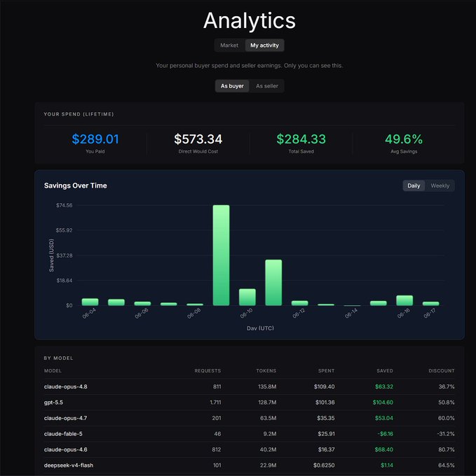Click the 06-04 savings bar
The width and height of the screenshot is (476, 476).
tap(90, 302)
